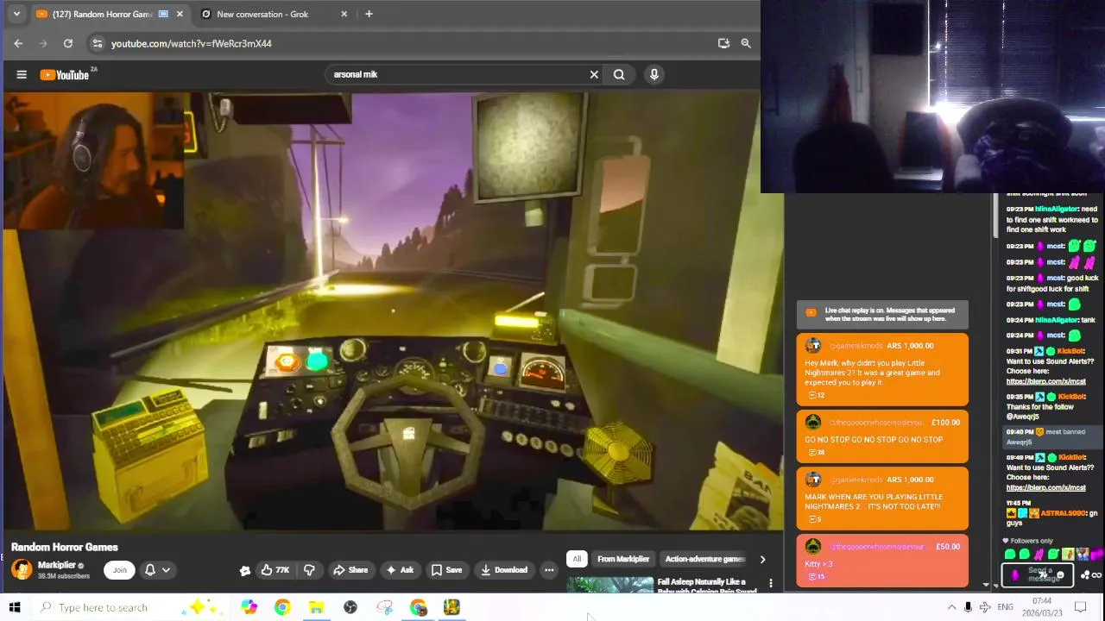The width and height of the screenshot is (1105, 621).
Task: Save the video to a playlist
Action: 447,569
